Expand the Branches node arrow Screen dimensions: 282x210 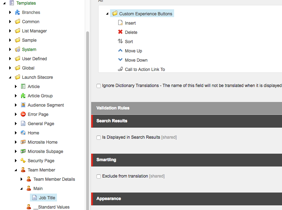(x=10, y=12)
